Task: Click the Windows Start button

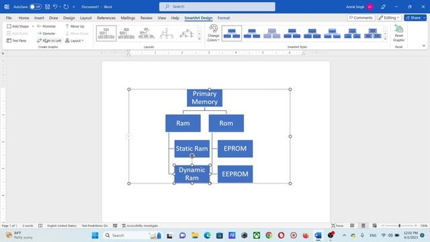Action: pos(95,235)
